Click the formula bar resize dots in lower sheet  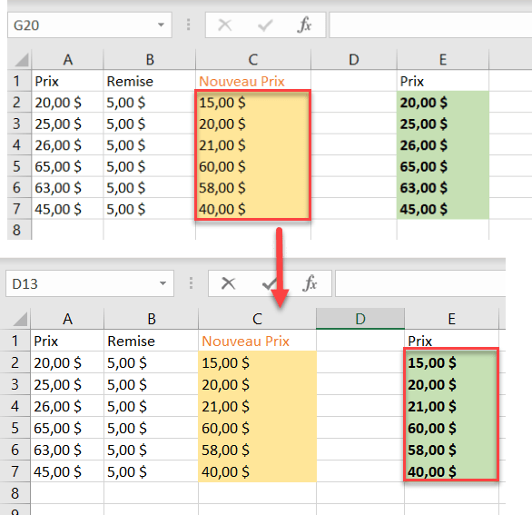coord(191,283)
